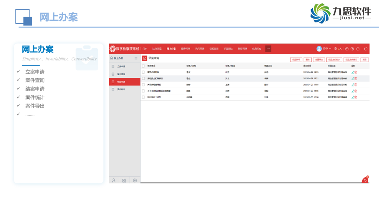This screenshot has width=379, height=211.
Task: Click the grid apps icon at sidebar bottom
Action: pos(124,181)
